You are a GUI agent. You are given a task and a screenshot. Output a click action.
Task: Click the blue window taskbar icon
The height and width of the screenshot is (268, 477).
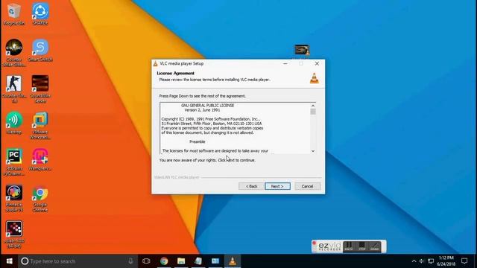pyautogui.click(x=215, y=261)
